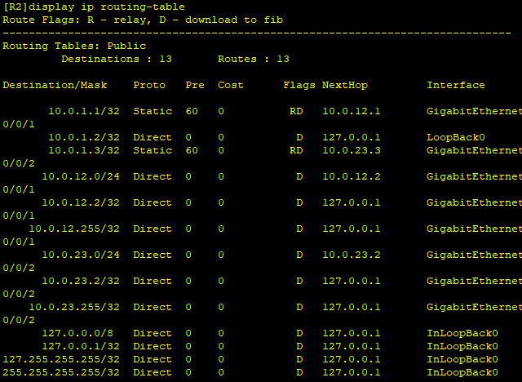The image size is (522, 382).
Task: Click the 'LoopBack0' interface entry
Action: [456, 137]
